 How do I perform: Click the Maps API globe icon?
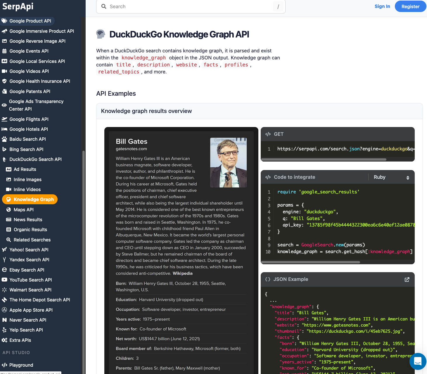(x=9, y=210)
